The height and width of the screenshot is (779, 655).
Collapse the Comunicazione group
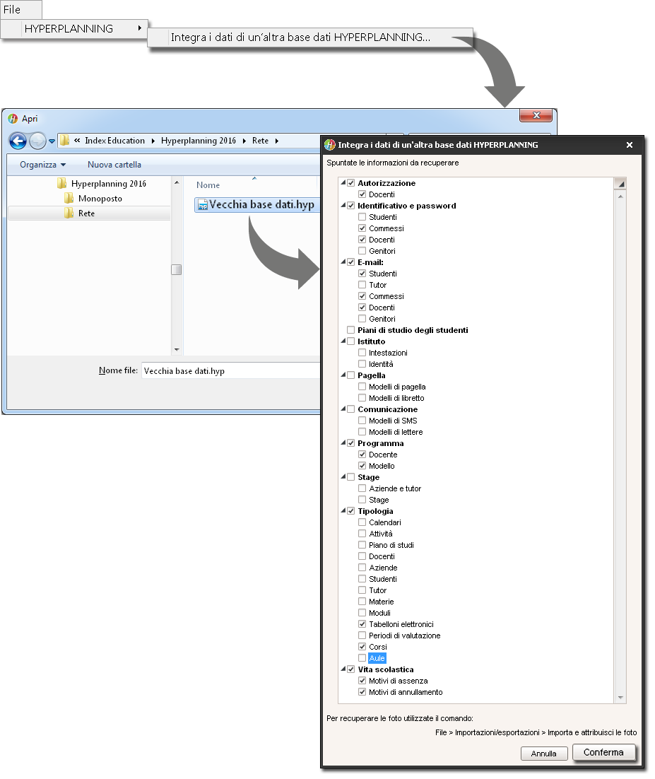343,409
